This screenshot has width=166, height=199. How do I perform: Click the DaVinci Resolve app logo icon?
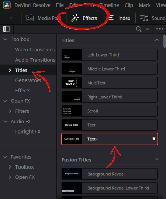7,5
